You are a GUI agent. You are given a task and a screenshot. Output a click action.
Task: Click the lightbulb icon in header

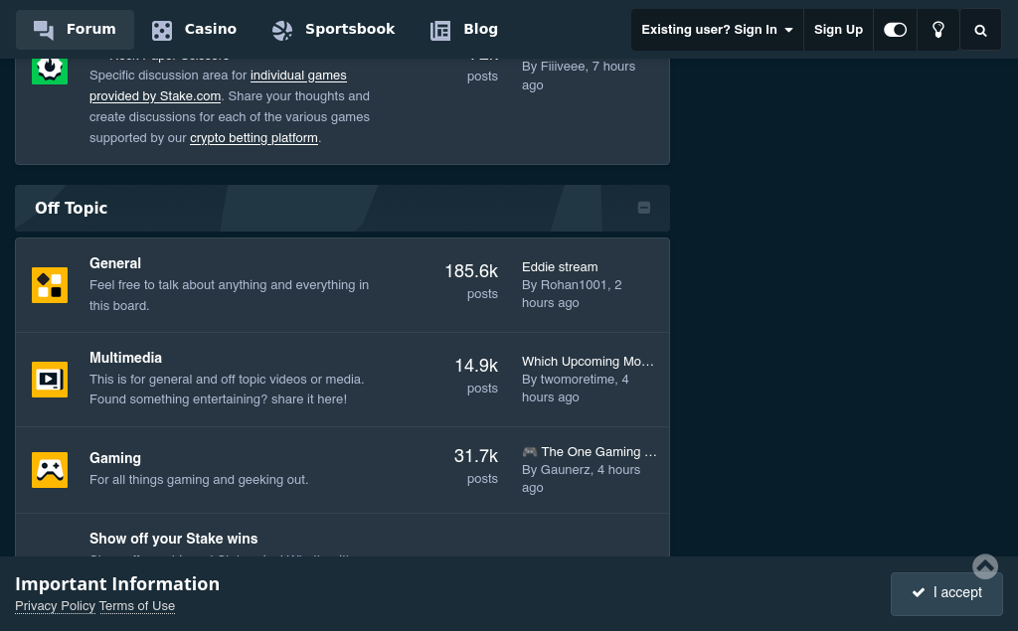(x=938, y=30)
